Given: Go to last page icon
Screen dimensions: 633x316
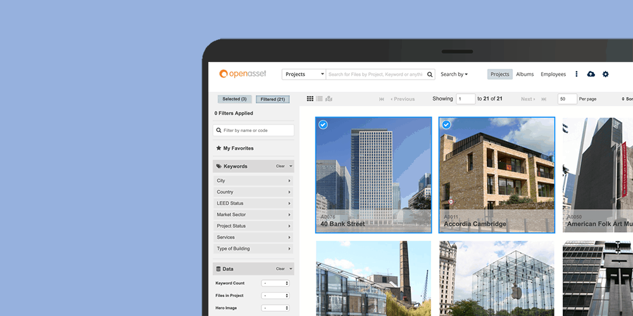Looking at the screenshot, I should click(544, 99).
